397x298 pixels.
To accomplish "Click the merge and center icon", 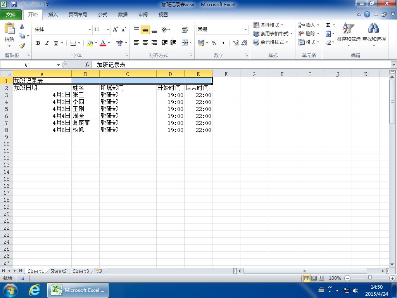I will coord(185,43).
